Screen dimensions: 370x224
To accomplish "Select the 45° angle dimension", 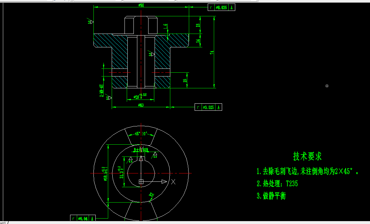I will pos(138,134).
